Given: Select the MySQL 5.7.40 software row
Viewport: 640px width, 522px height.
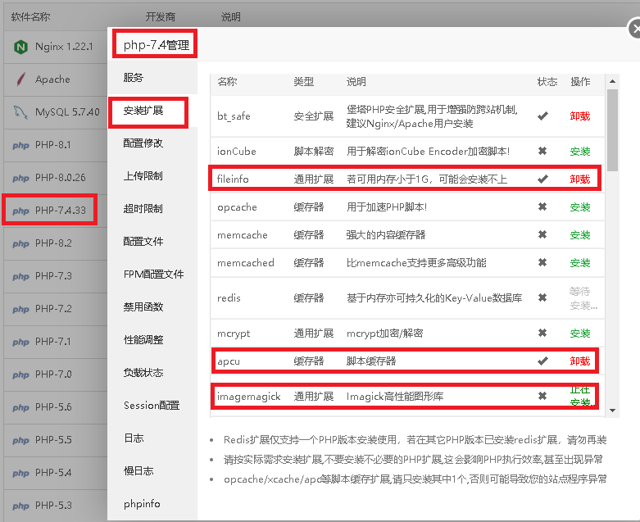Looking at the screenshot, I should [56, 112].
